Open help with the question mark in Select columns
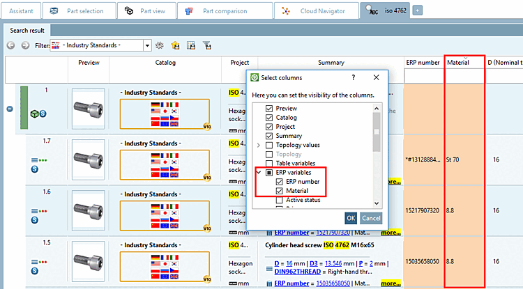 pyautogui.click(x=354, y=77)
